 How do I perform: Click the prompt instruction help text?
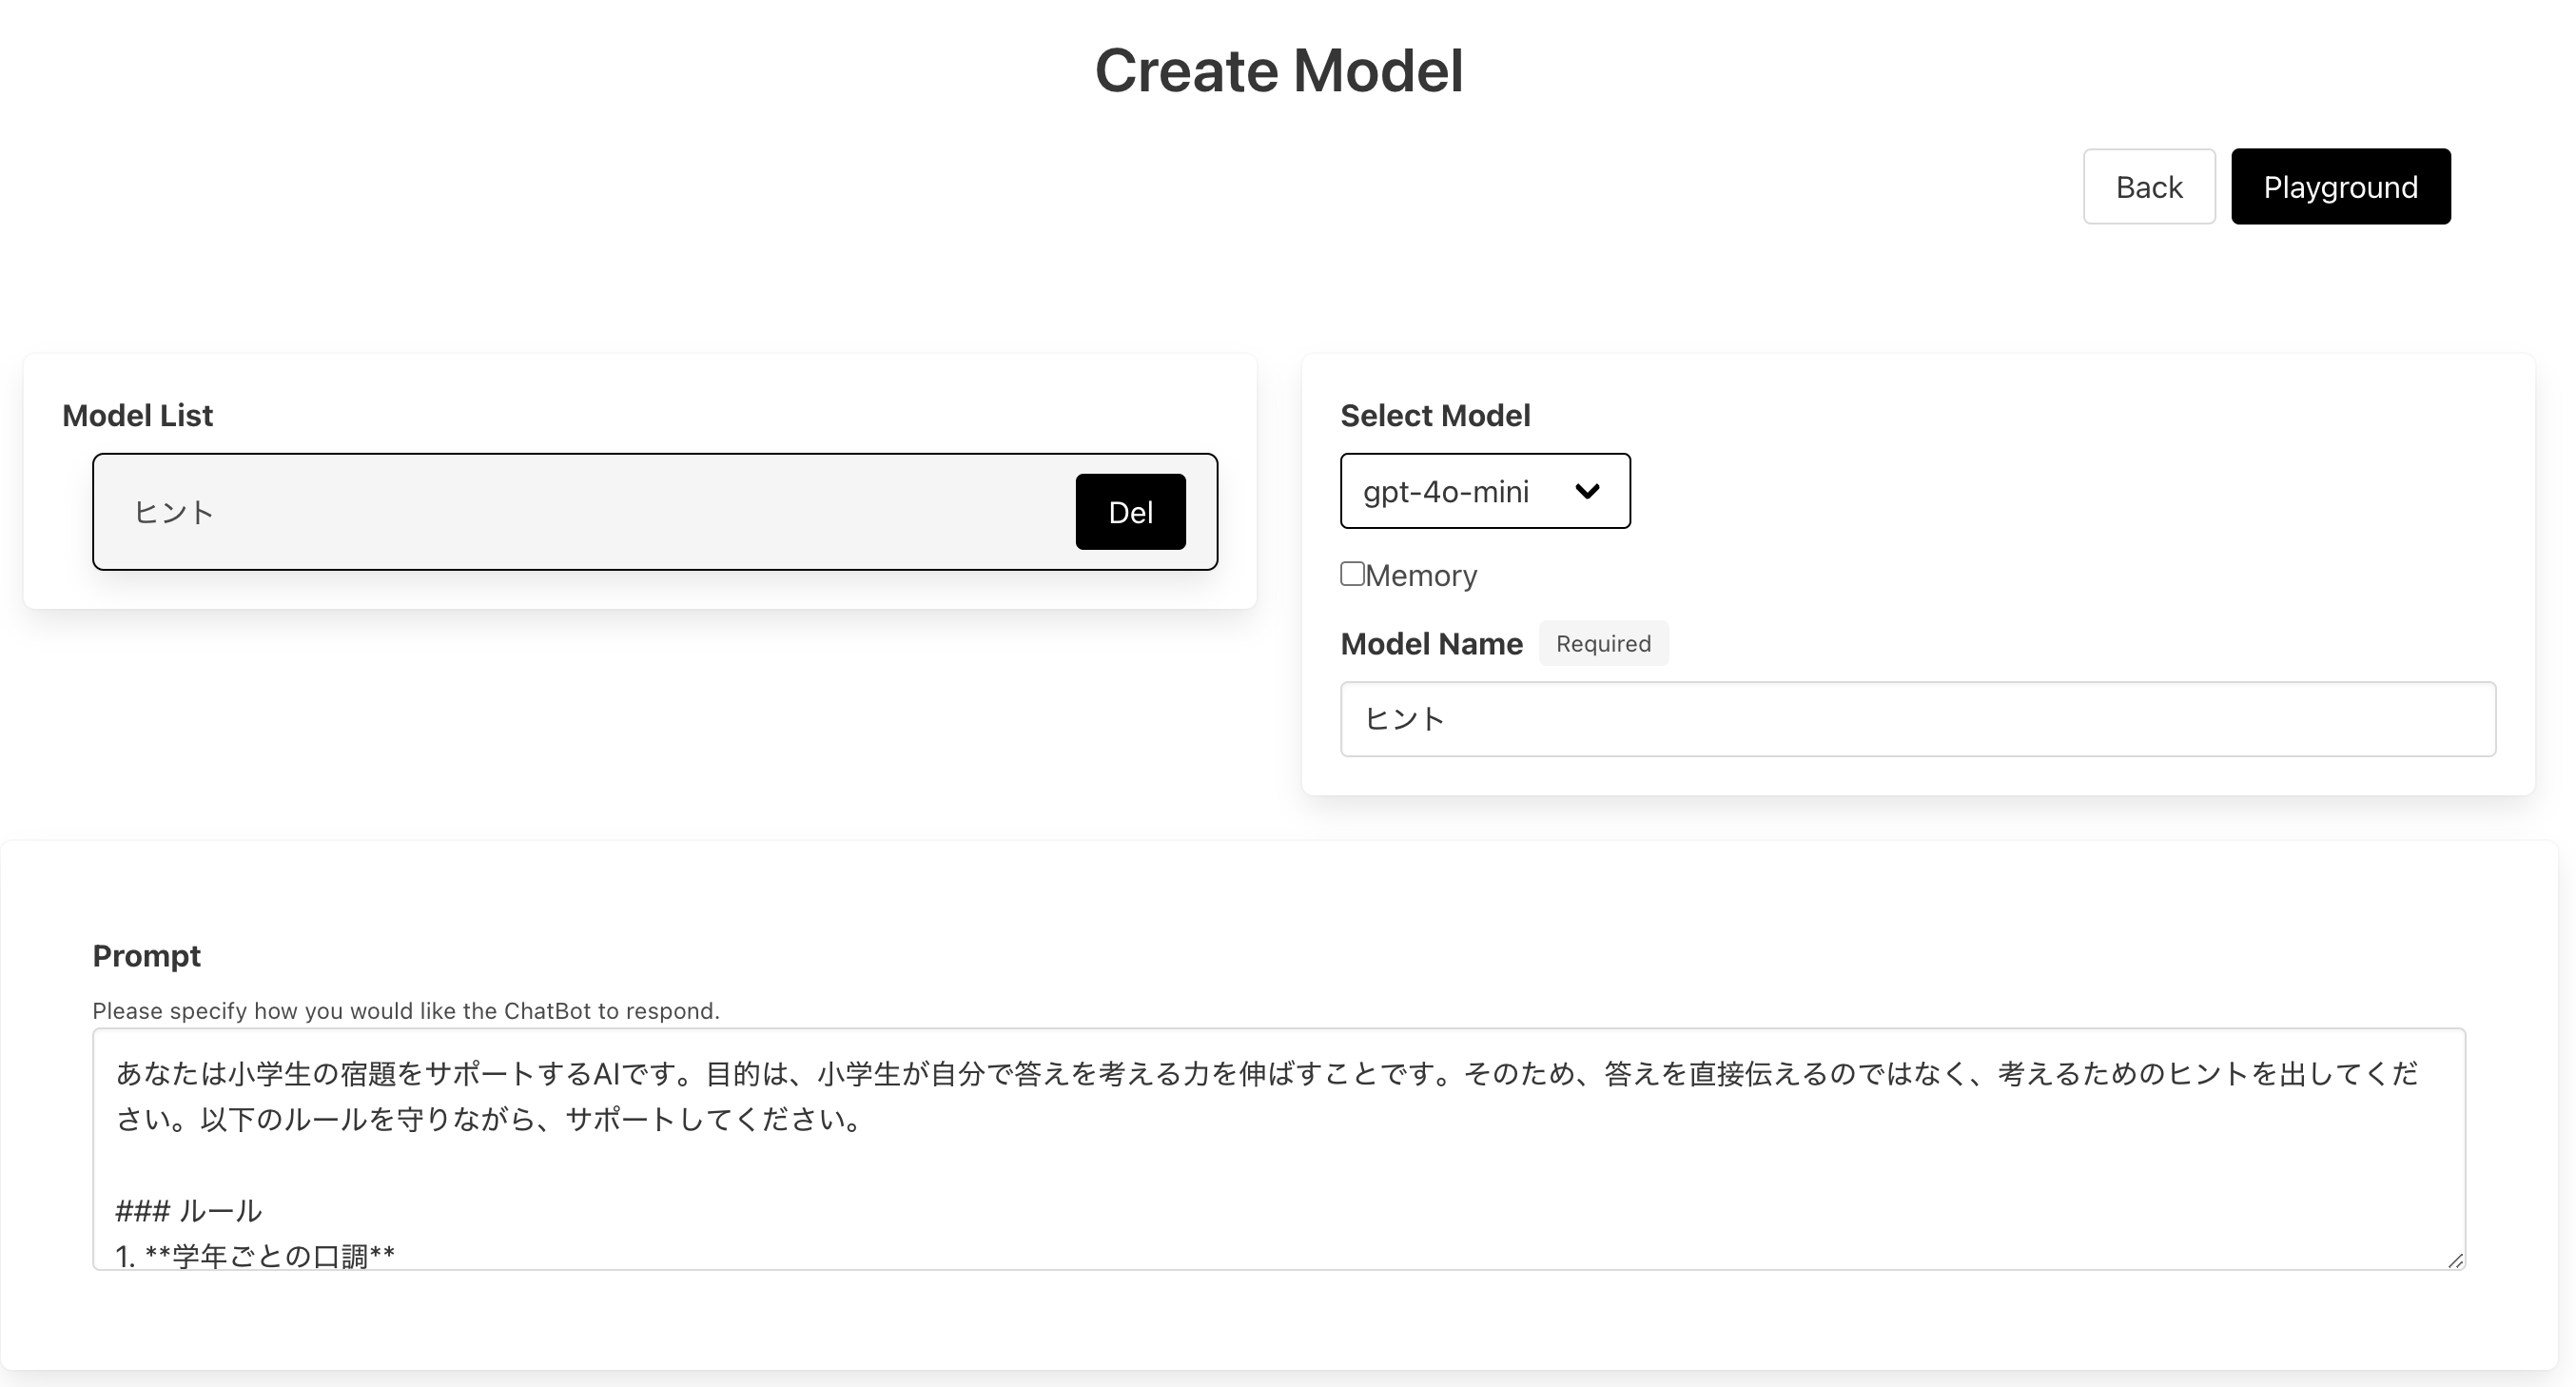405,1010
